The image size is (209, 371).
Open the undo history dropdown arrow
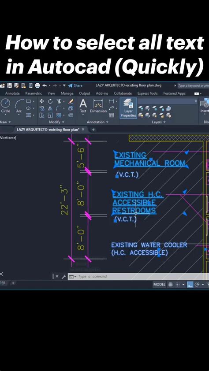click(49, 85)
